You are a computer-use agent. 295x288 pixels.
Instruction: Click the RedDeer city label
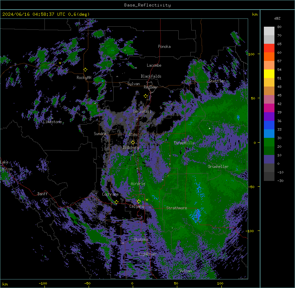coord(151,87)
